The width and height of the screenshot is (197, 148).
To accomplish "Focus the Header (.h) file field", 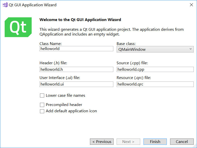I will click(76, 69).
